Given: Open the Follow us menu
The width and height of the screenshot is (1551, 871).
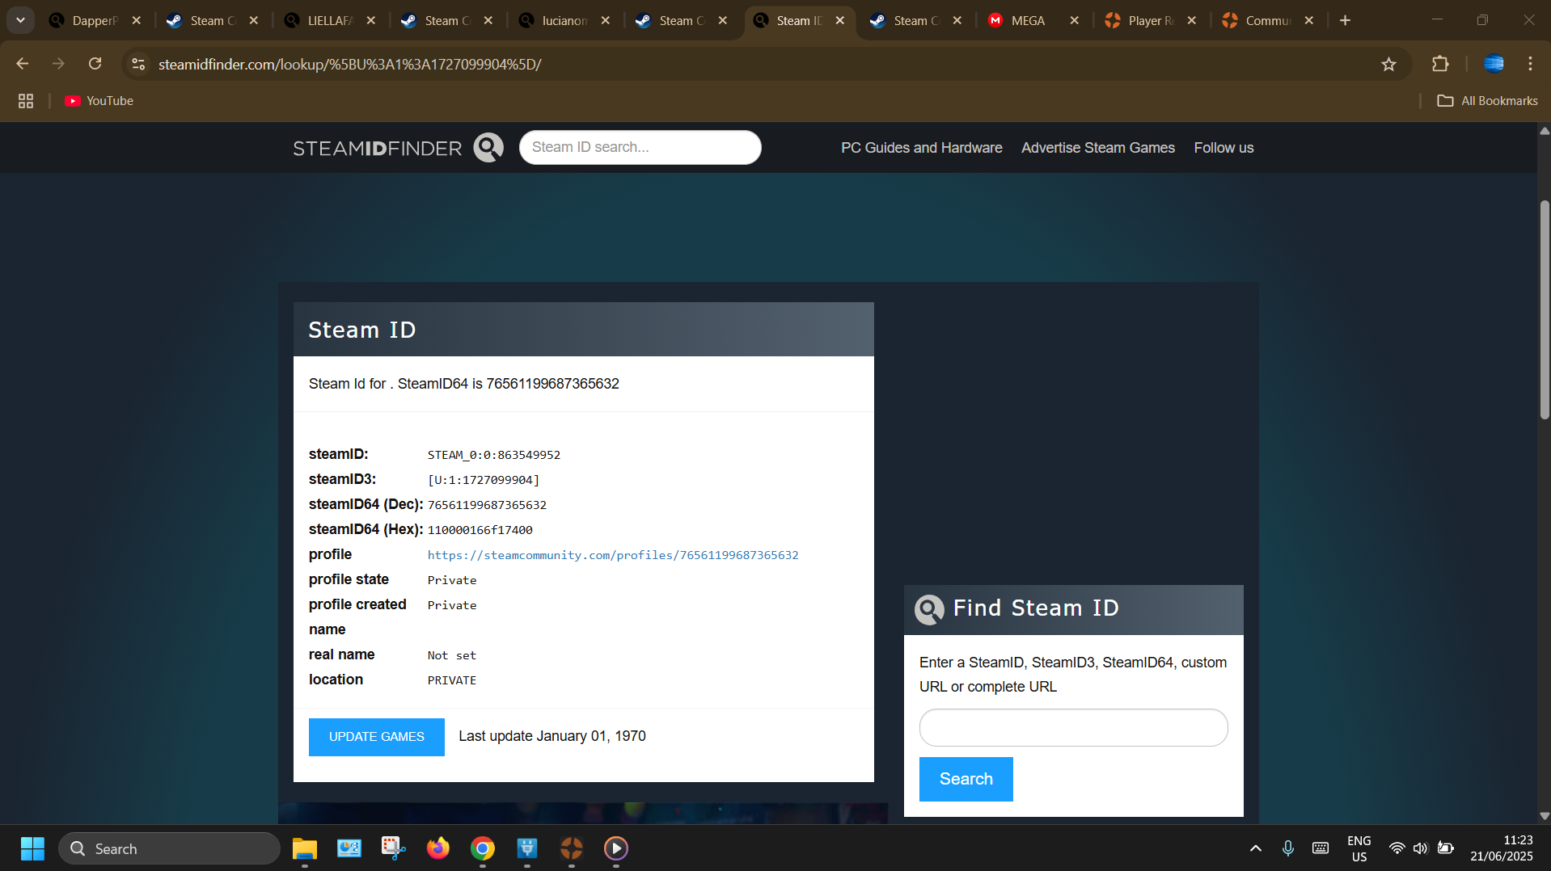Looking at the screenshot, I should pyautogui.click(x=1223, y=148).
